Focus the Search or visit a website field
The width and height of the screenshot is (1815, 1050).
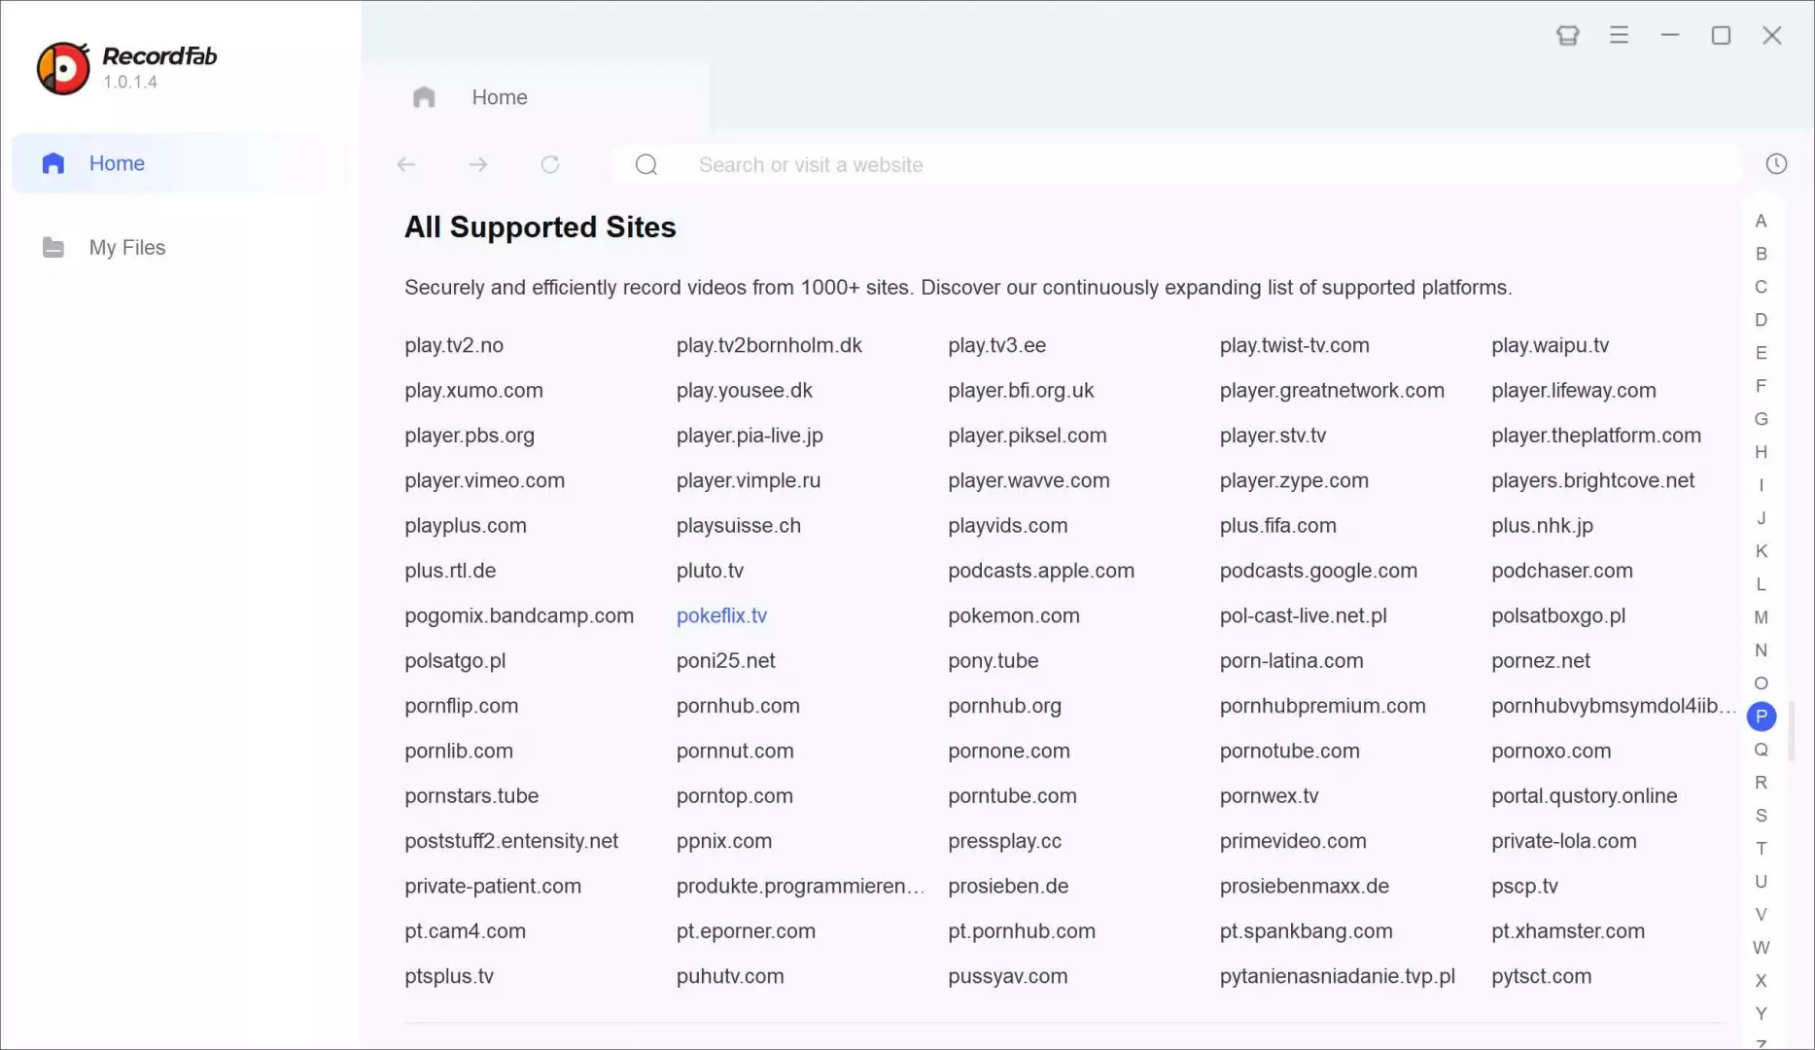[x=1176, y=164]
